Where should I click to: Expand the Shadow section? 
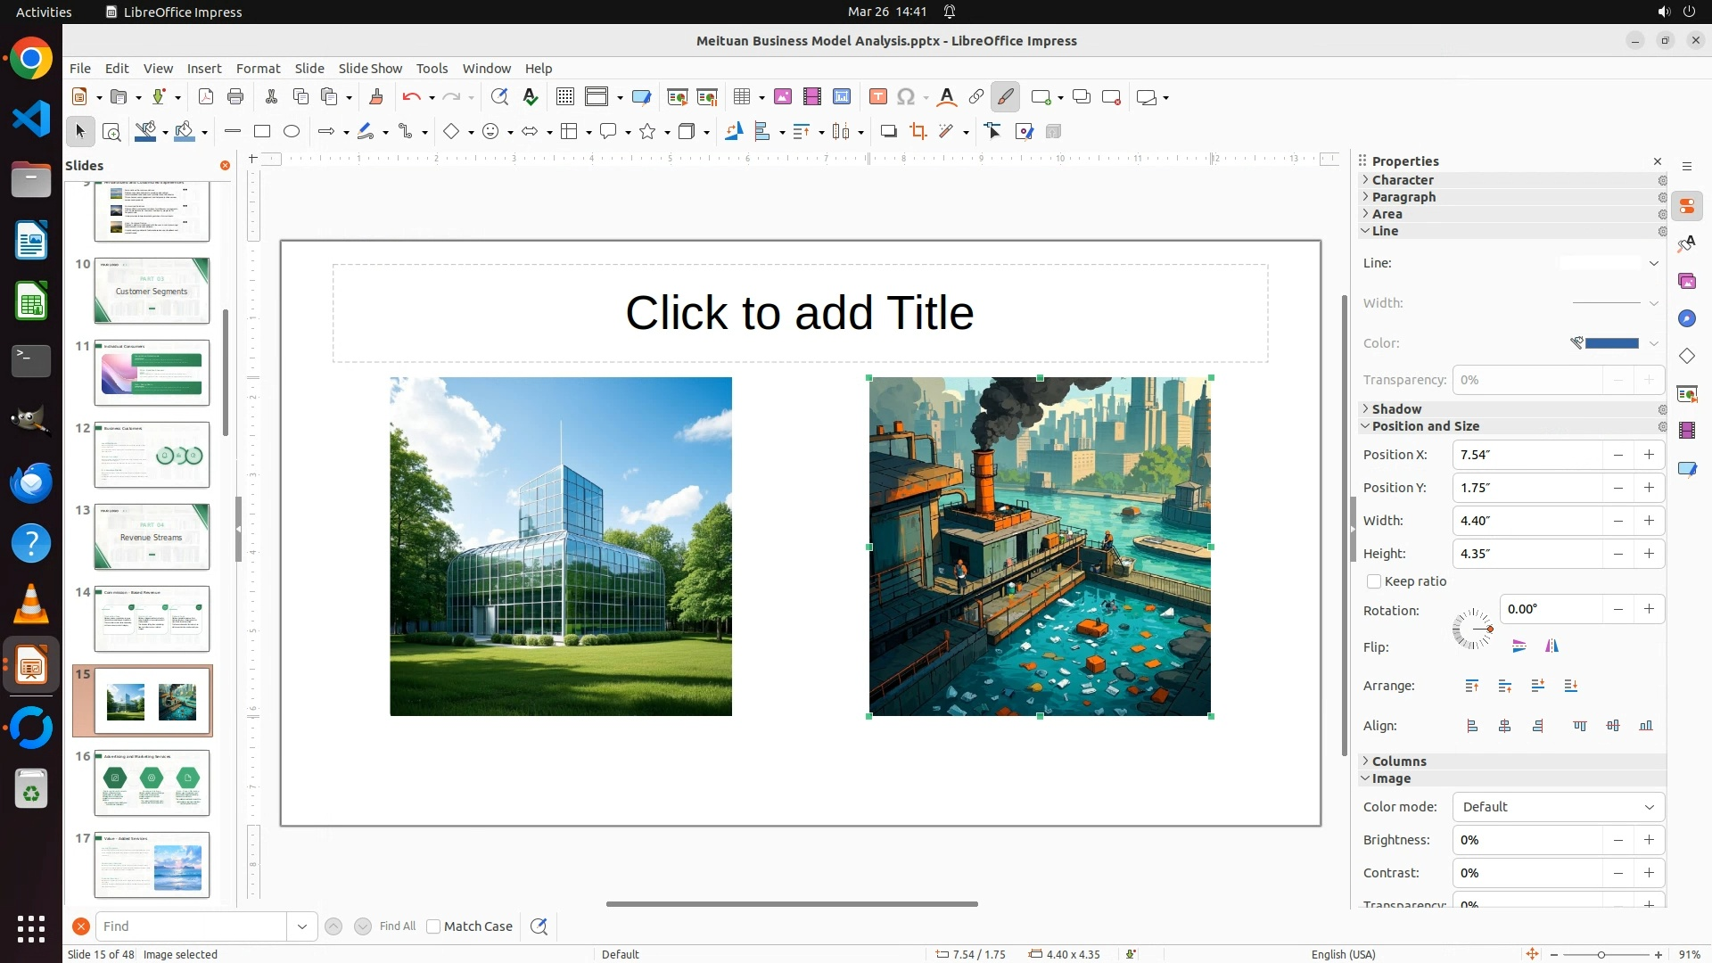1396,409
